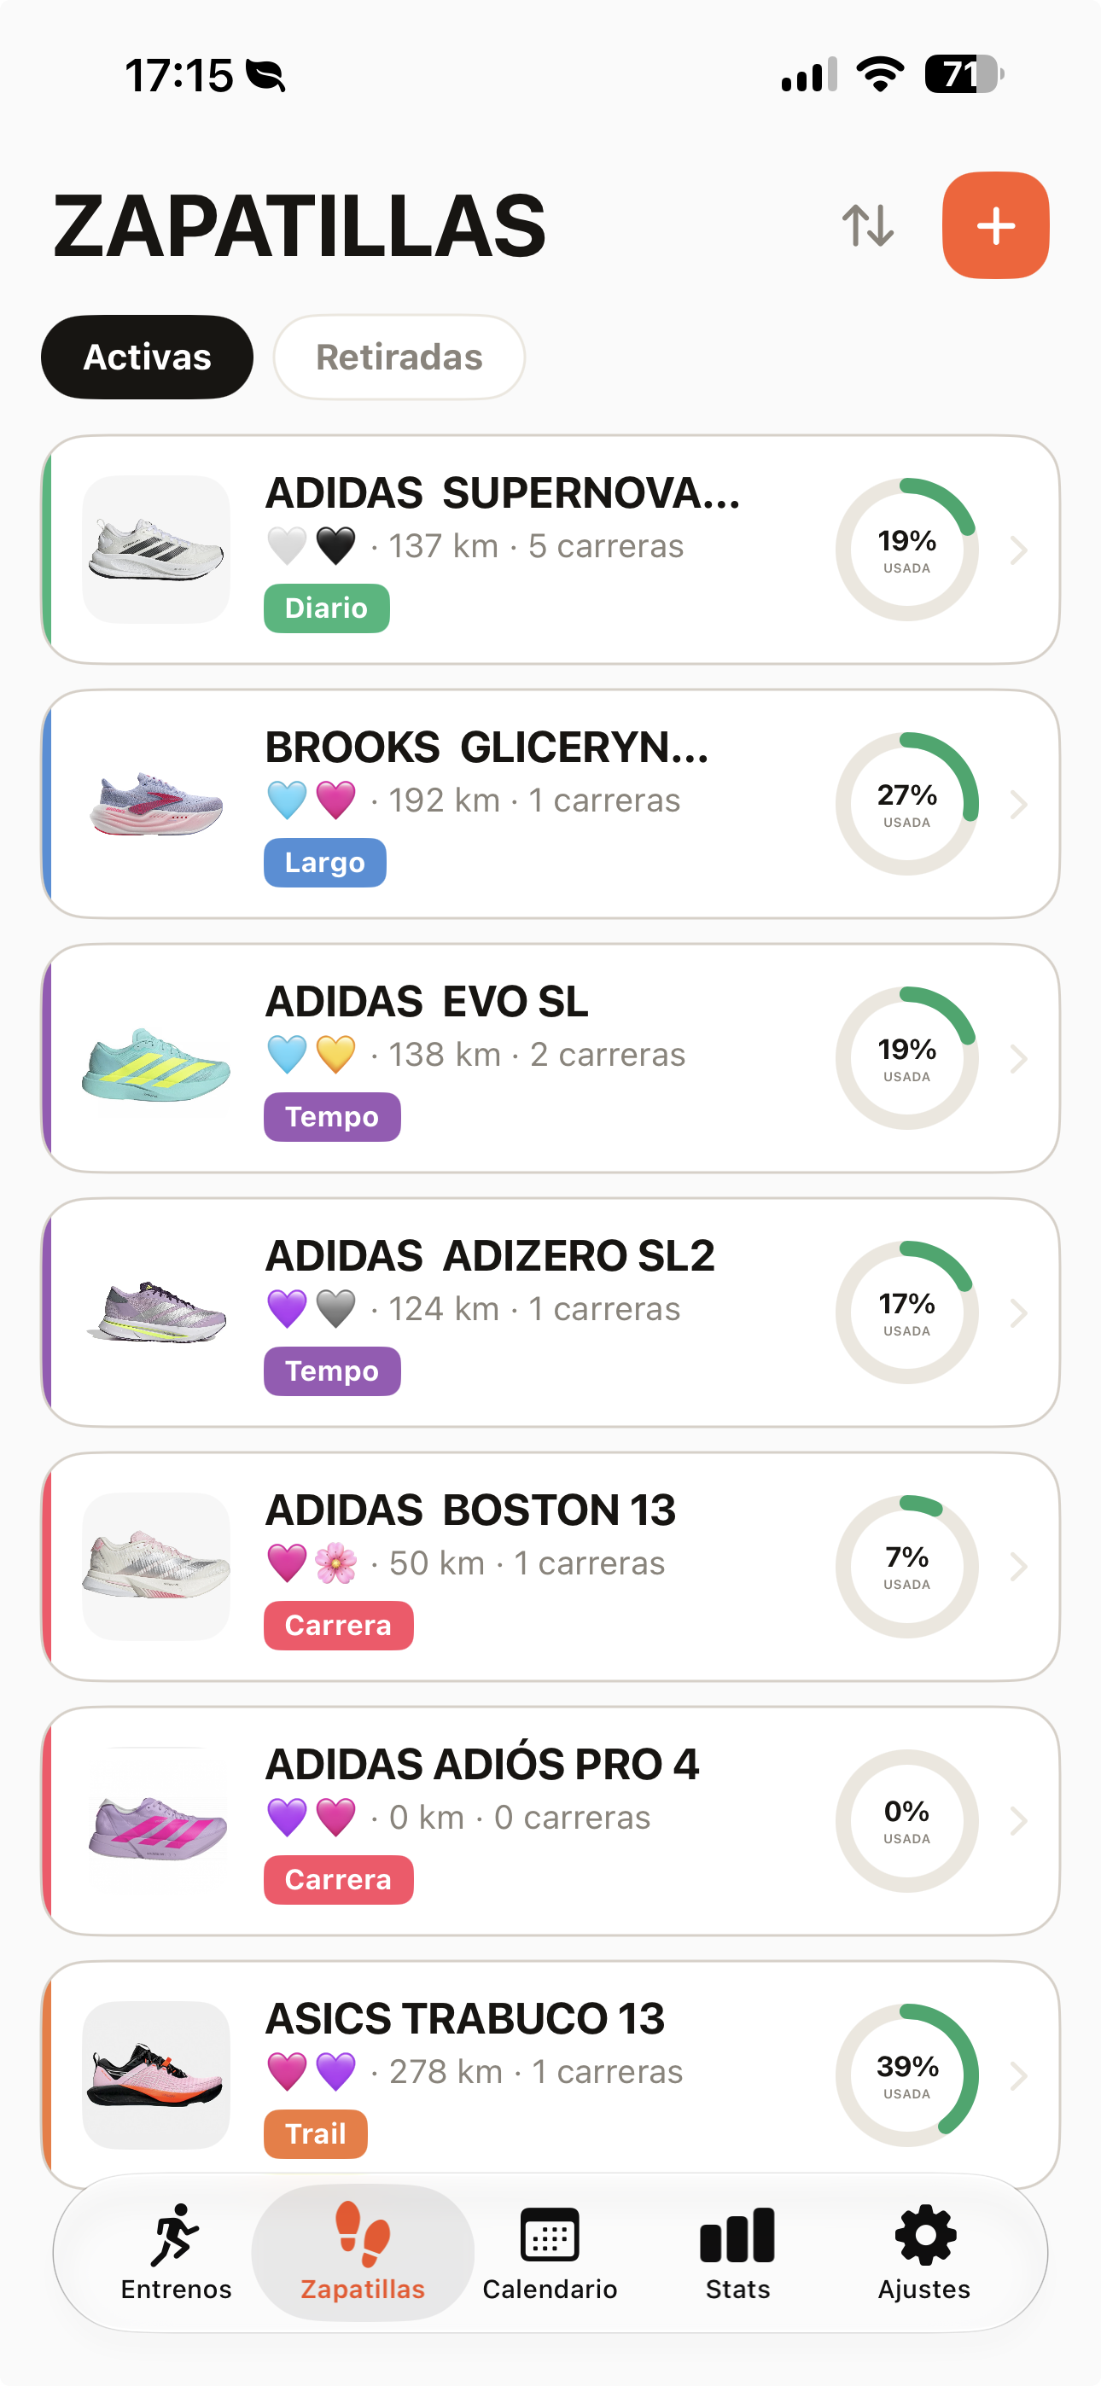
Task: Switch to the Activas filter
Action: click(148, 358)
